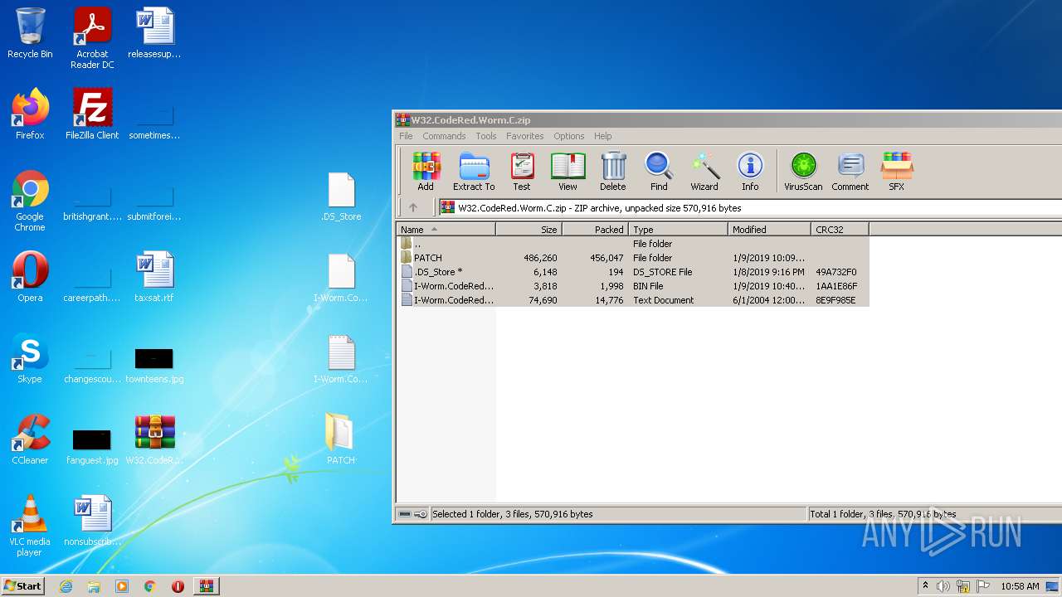
Task: Select taxsat.rtf desktop file
Action: coord(154,277)
